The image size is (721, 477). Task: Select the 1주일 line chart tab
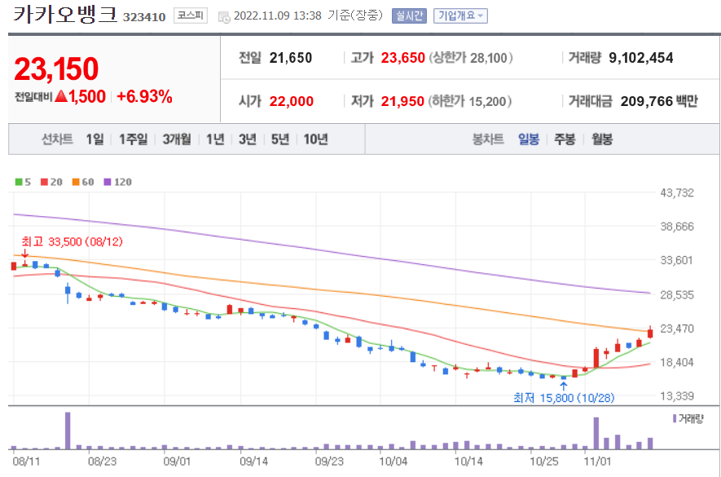point(134,139)
